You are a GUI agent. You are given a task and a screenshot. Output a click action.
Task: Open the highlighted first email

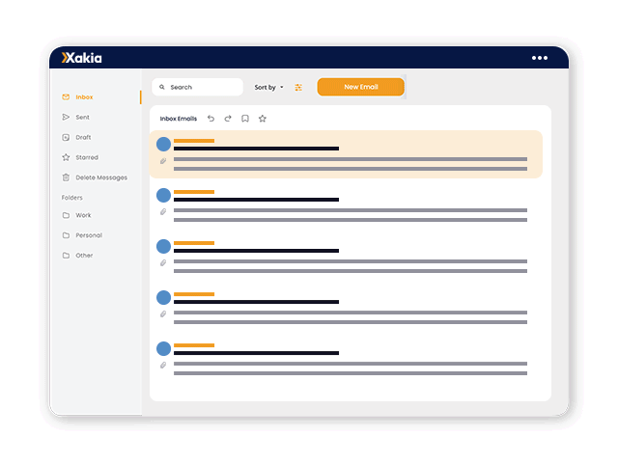346,154
